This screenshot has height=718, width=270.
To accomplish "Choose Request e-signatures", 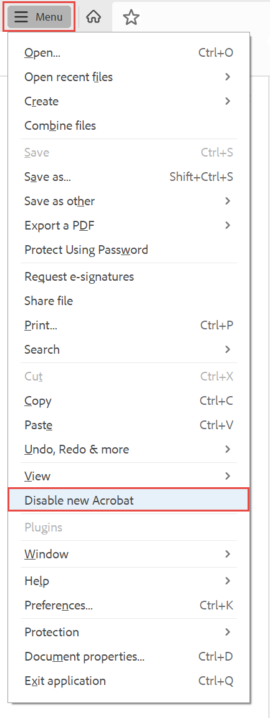I will (129, 276).
